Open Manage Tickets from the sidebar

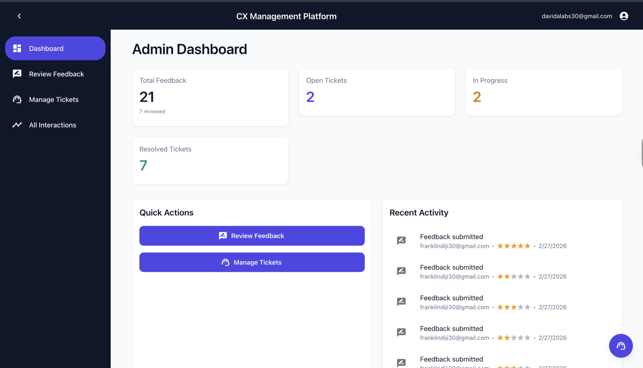[55, 100]
